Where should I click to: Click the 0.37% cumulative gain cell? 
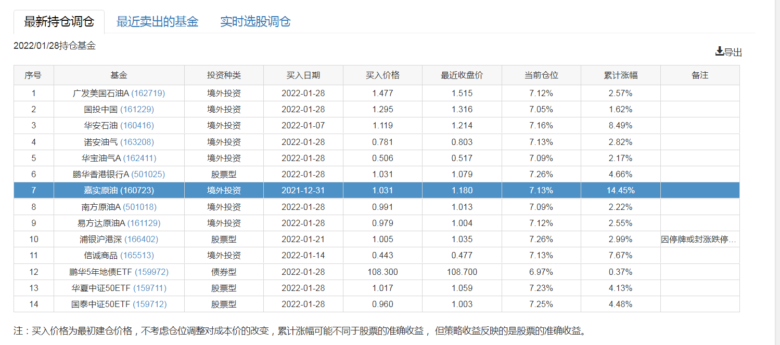(x=621, y=272)
